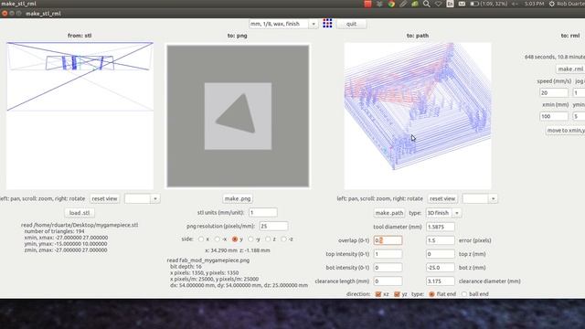Viewport: 585px width, 329px height.
Task: Click the top z (mm) input field
Action: (441, 254)
